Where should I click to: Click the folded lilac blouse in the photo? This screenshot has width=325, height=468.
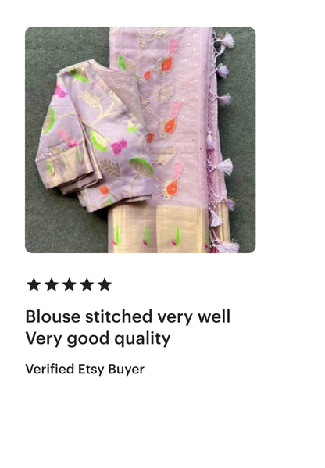click(95, 134)
